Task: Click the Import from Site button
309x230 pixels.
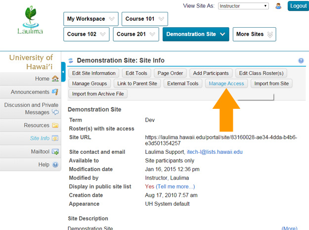Action: tap(271, 84)
